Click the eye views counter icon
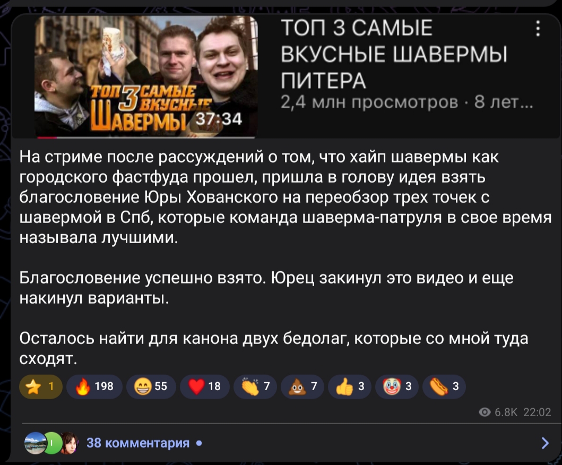This screenshot has width=562, height=465. click(485, 412)
